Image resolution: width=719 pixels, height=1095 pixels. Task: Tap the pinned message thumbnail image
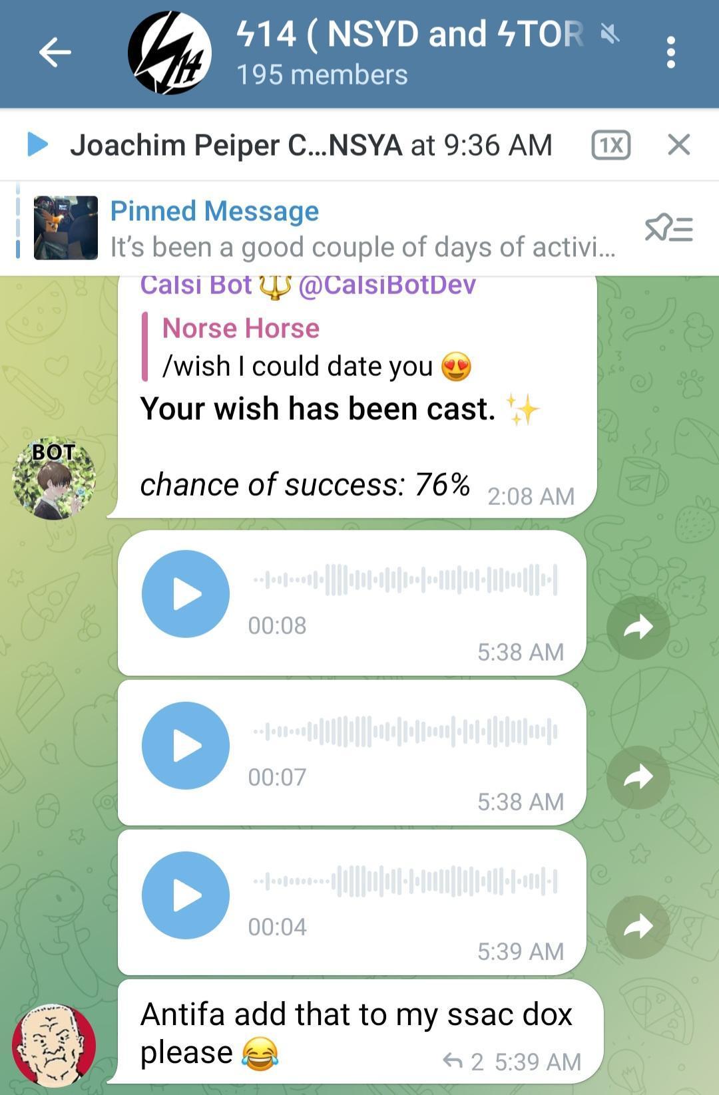[x=66, y=228]
